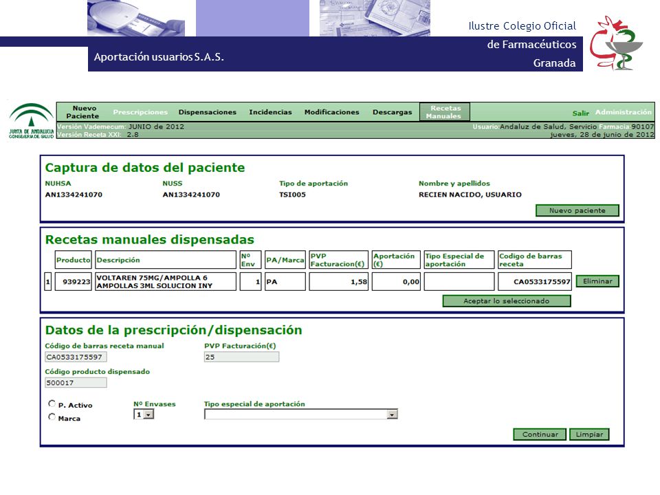Screen dimensions: 660x495
Task: Click row number 1 cell
Action: tap(48, 282)
